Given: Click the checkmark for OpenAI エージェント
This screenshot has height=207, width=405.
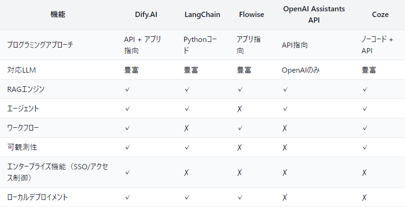Looking at the screenshot, I should click(285, 109).
